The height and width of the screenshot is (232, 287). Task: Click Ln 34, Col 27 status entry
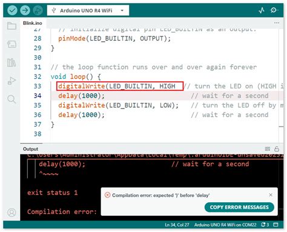coord(177,225)
